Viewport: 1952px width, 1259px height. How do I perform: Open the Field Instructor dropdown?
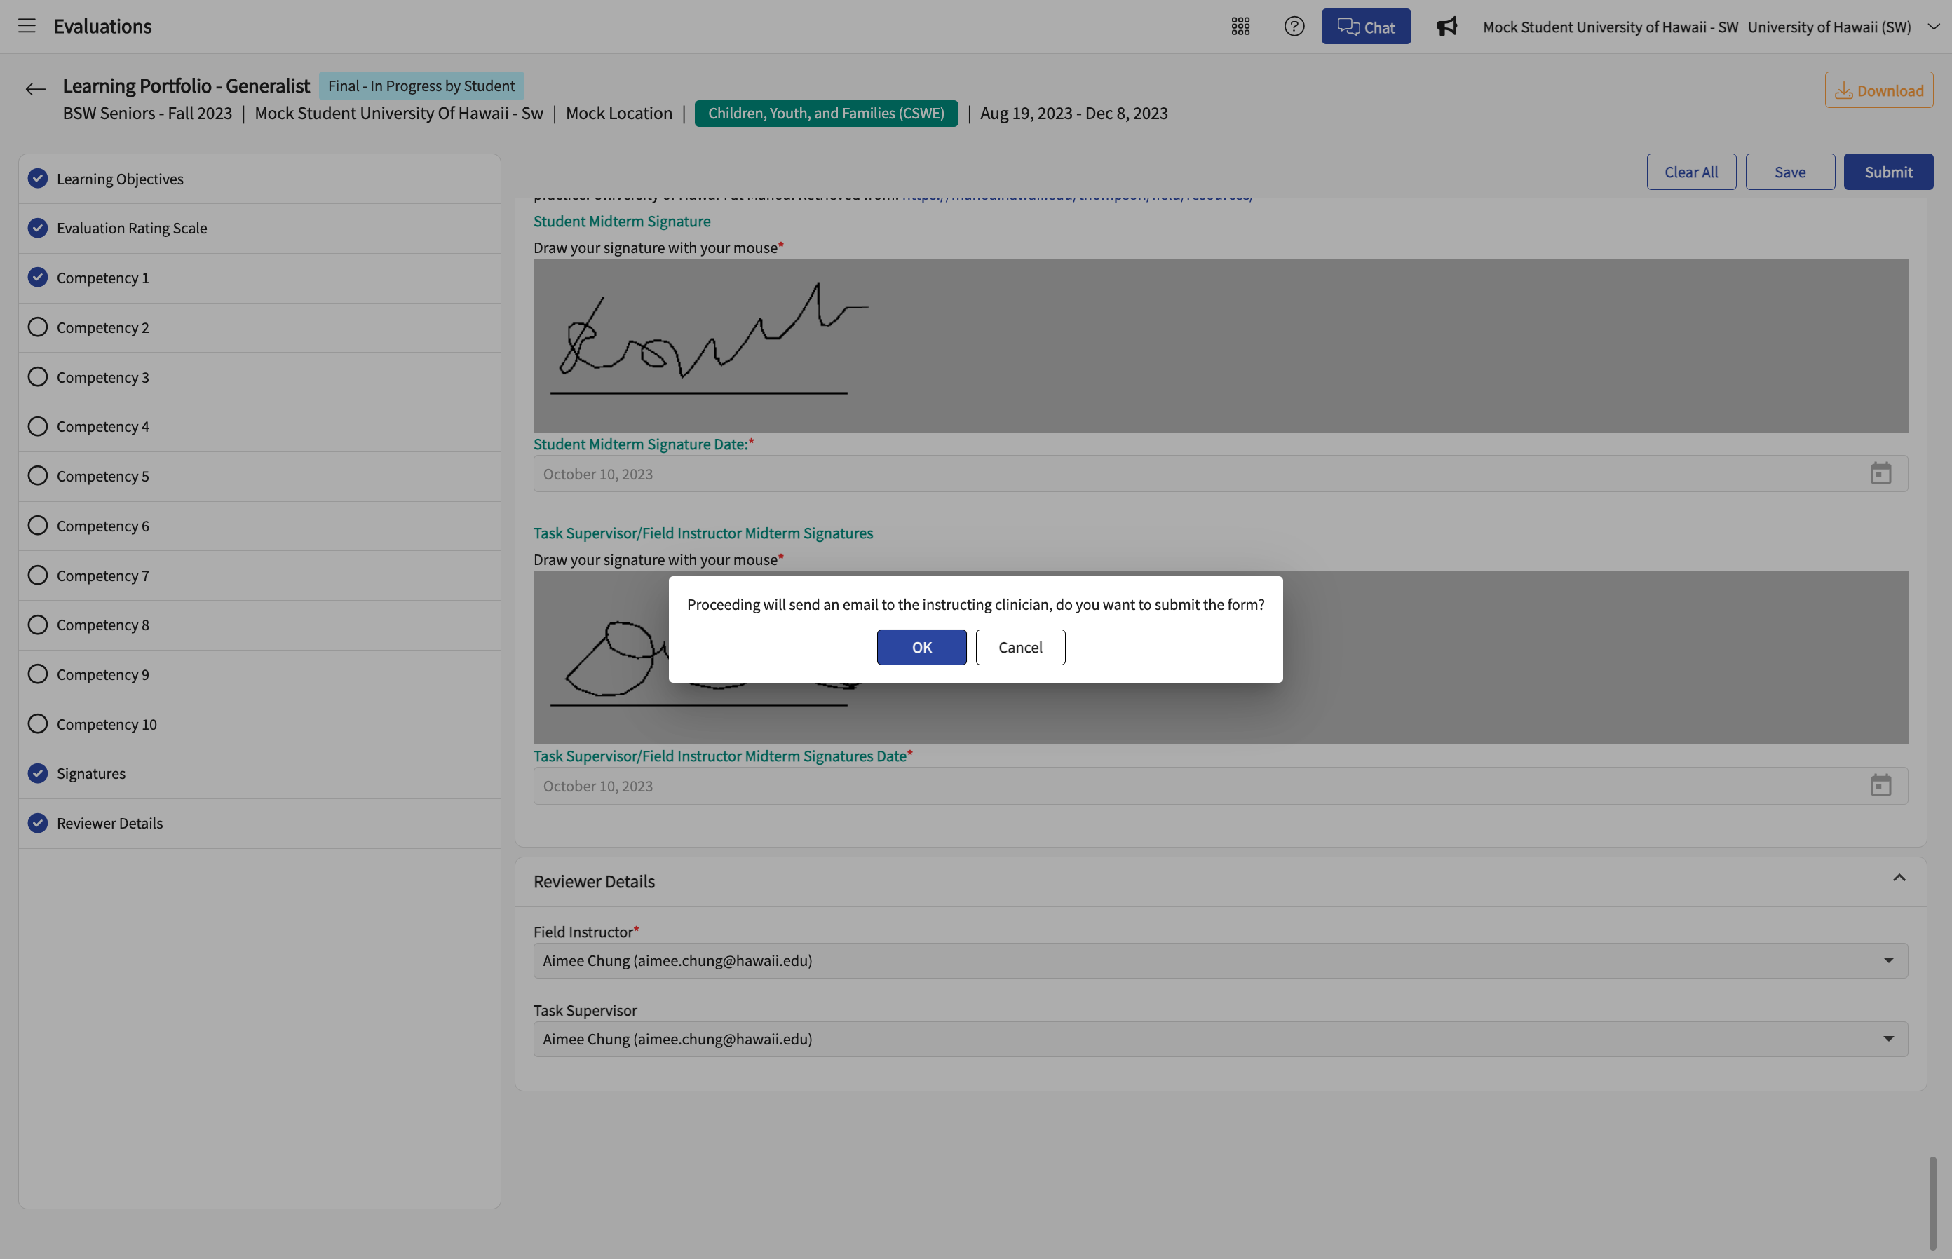1220,960
